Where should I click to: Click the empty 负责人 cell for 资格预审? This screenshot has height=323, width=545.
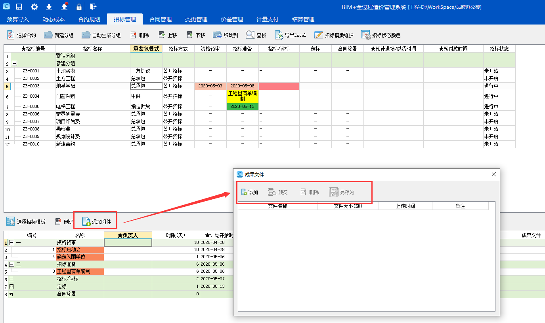(128, 242)
